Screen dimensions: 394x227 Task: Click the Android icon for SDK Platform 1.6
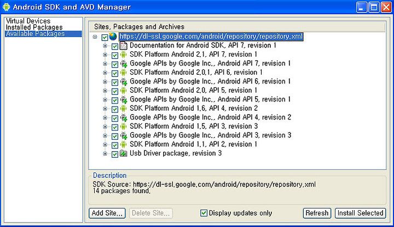tap(123, 109)
